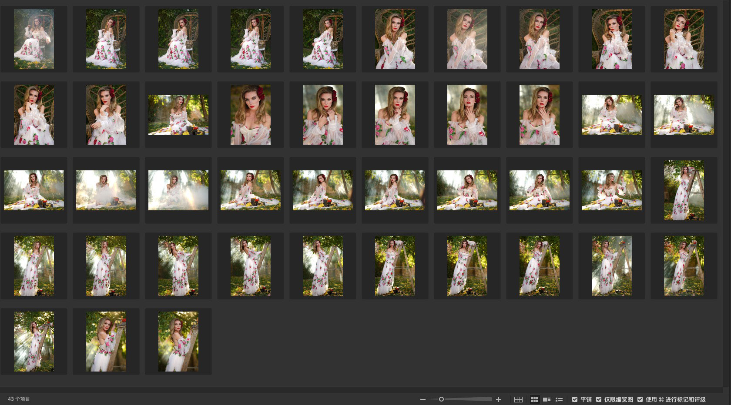Select the final thumbnail in the bottom row
The height and width of the screenshot is (405, 731).
[178, 342]
